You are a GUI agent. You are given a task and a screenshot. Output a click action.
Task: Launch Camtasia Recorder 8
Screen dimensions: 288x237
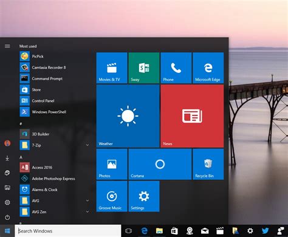click(55, 67)
